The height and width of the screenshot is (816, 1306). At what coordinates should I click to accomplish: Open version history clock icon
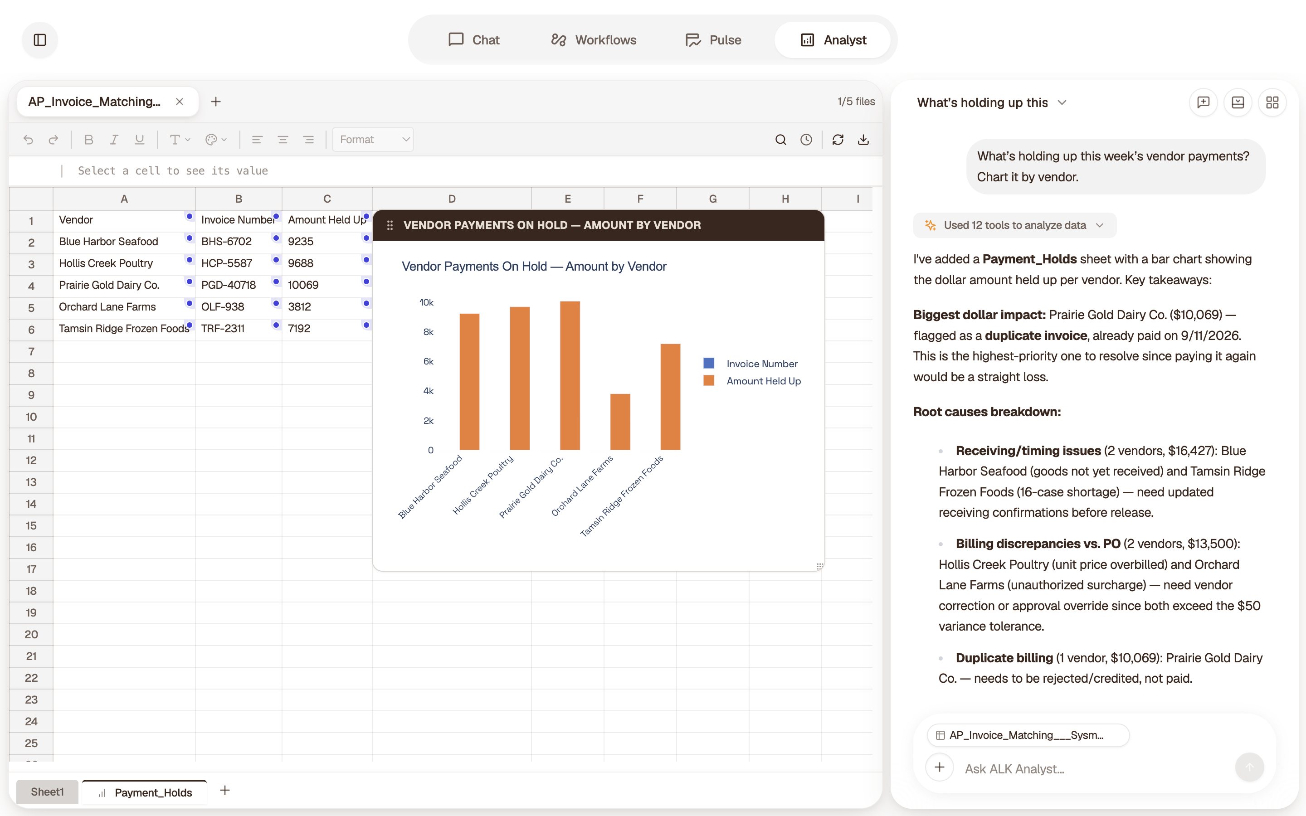(806, 140)
